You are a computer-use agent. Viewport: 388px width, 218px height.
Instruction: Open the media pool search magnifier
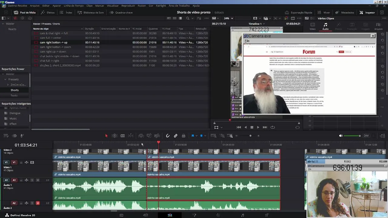188,18
